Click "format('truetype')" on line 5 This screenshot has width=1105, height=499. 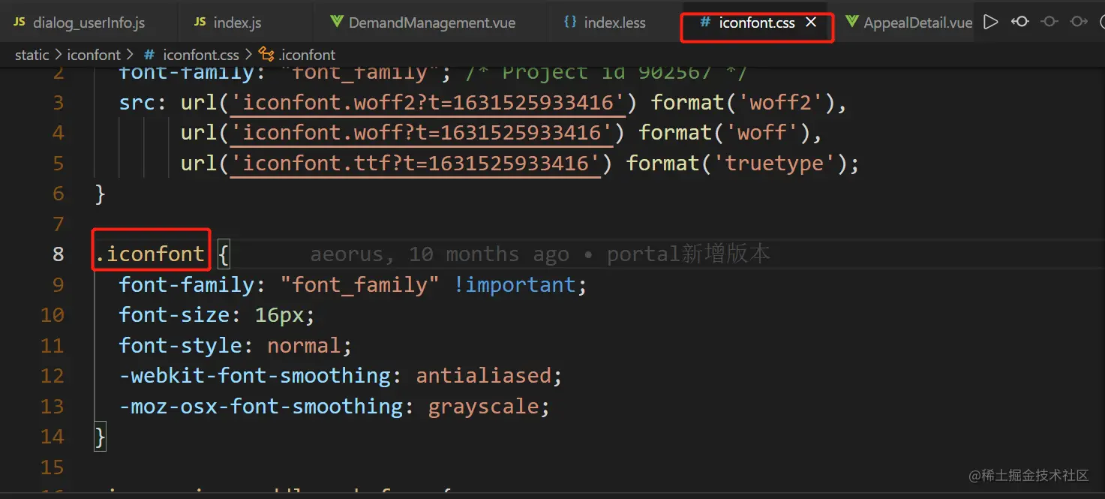tap(736, 164)
